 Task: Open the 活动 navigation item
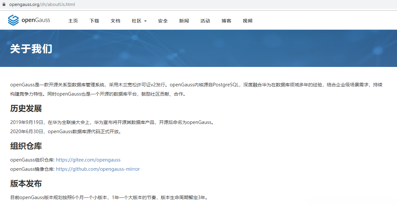pyautogui.click(x=205, y=21)
